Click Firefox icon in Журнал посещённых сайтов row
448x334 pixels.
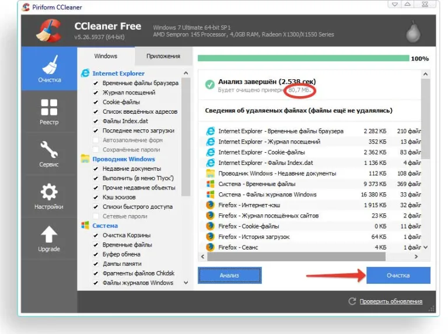tap(210, 216)
